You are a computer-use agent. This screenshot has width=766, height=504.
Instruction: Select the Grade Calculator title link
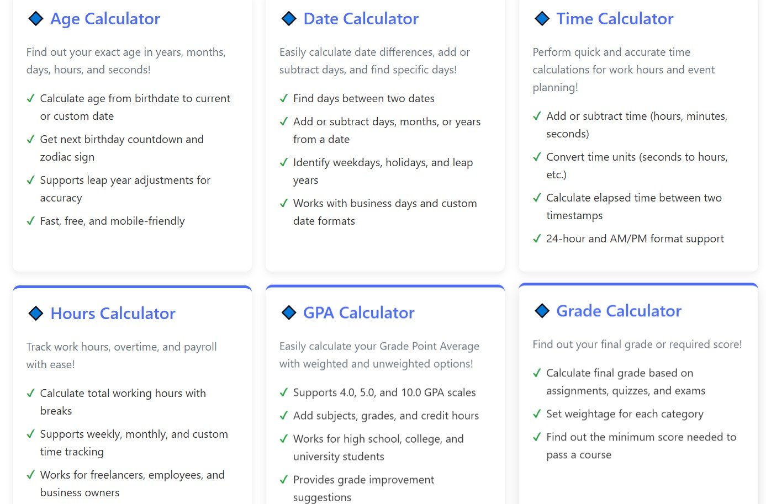click(619, 311)
